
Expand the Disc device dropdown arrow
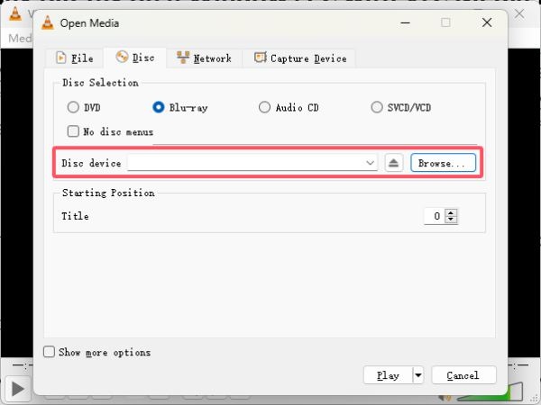(371, 163)
